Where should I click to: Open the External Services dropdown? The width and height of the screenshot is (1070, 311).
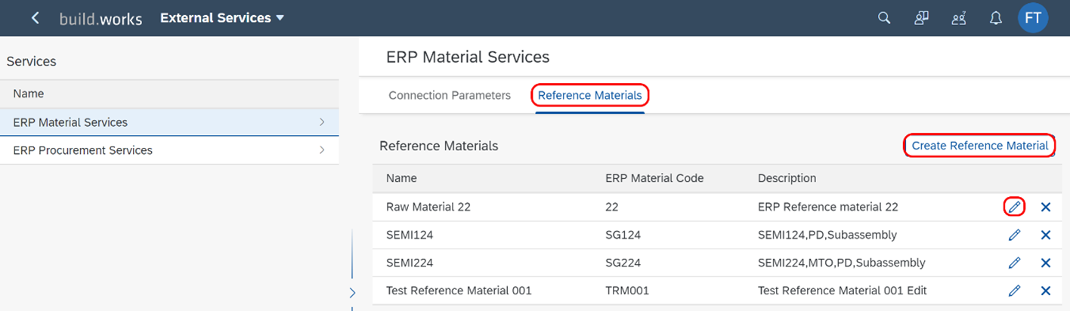pos(222,18)
